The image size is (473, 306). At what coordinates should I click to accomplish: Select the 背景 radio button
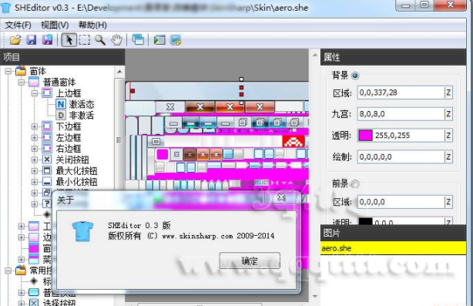(355, 76)
